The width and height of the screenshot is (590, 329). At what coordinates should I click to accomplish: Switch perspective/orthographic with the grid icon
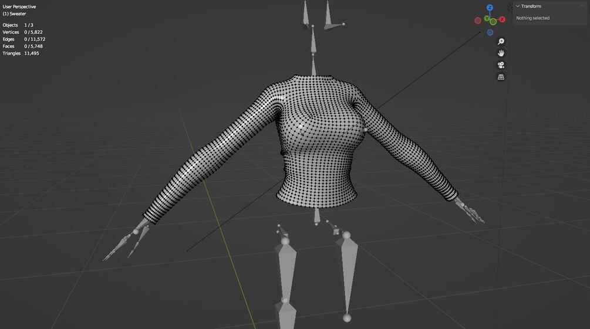point(501,77)
